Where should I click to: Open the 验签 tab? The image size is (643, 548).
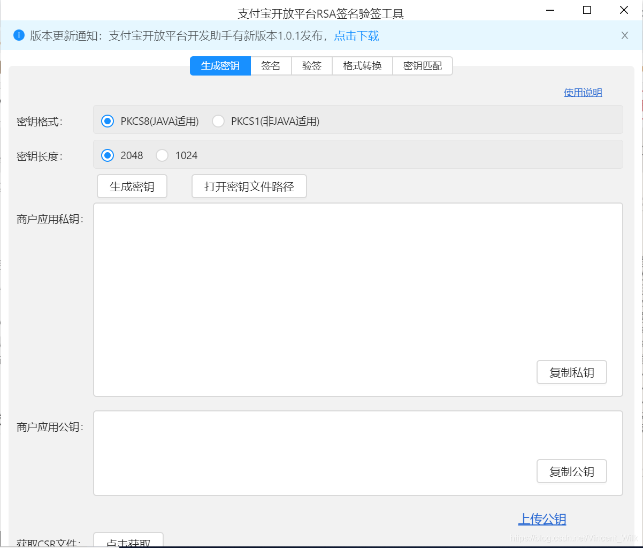pyautogui.click(x=312, y=66)
